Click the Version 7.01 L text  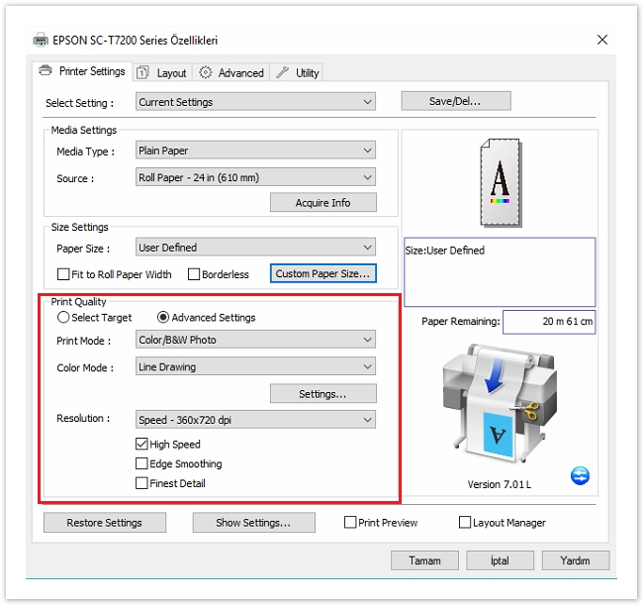pyautogui.click(x=499, y=484)
